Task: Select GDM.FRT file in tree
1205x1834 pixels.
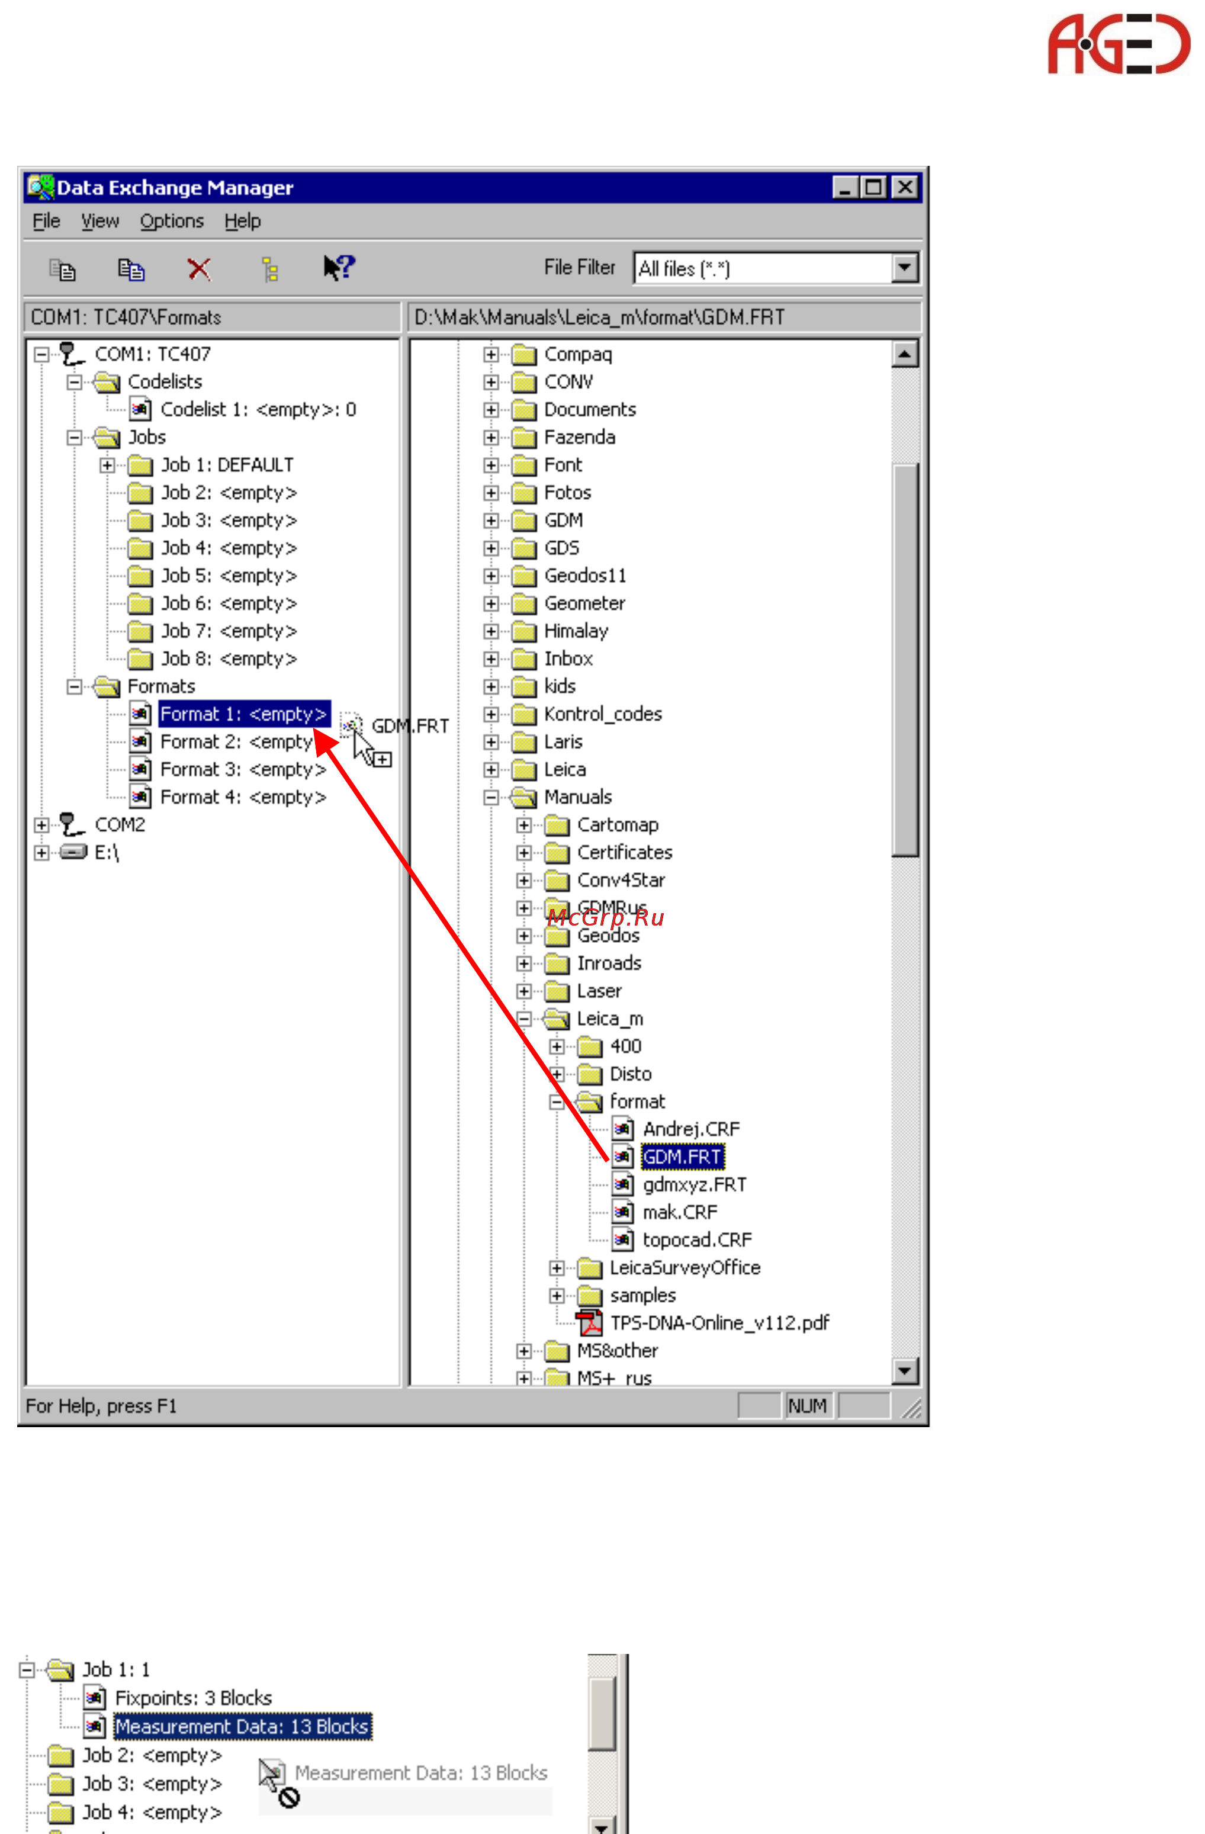Action: [683, 1157]
